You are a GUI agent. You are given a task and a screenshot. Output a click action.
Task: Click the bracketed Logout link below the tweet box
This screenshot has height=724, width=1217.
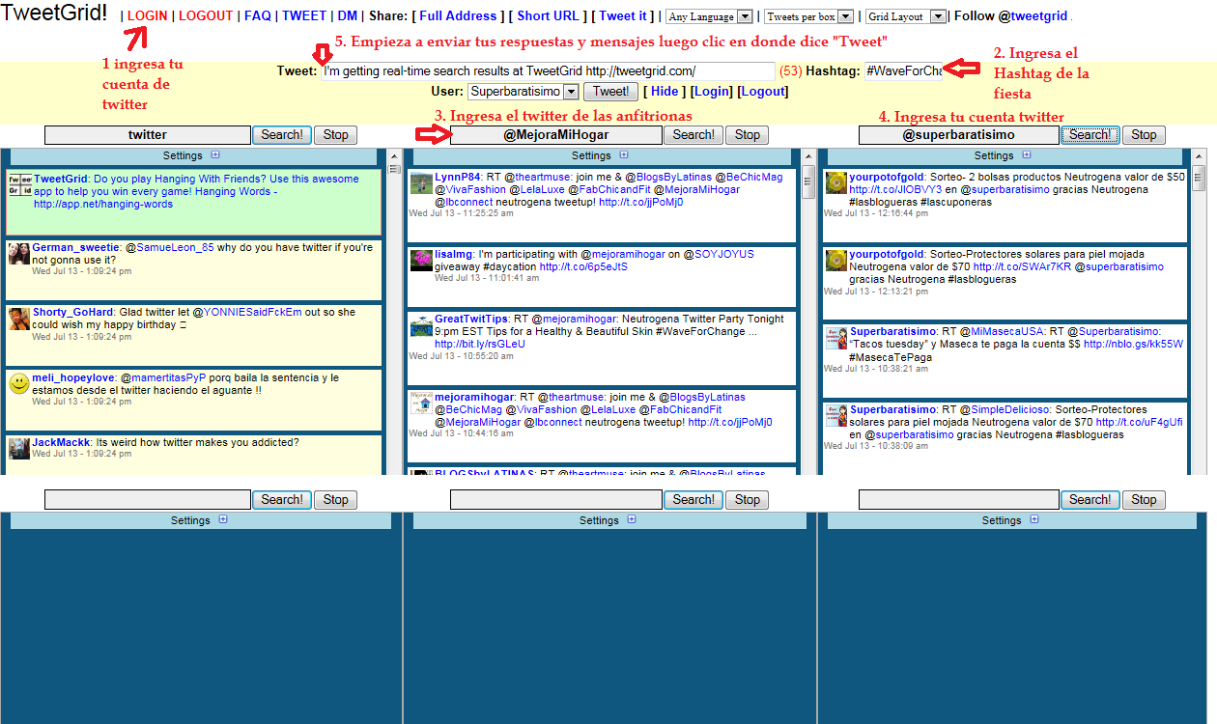coord(763,92)
